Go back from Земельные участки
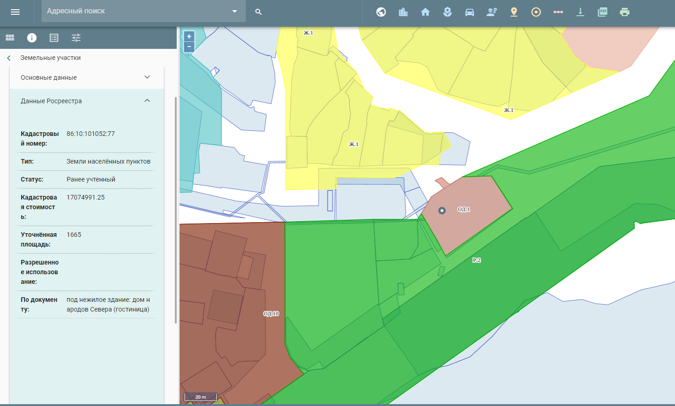 pyautogui.click(x=9, y=58)
